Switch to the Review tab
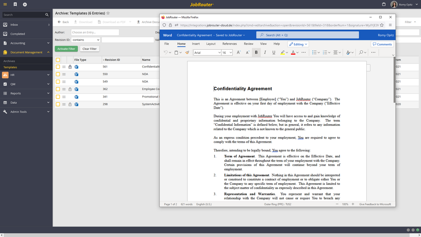 pos(248,44)
